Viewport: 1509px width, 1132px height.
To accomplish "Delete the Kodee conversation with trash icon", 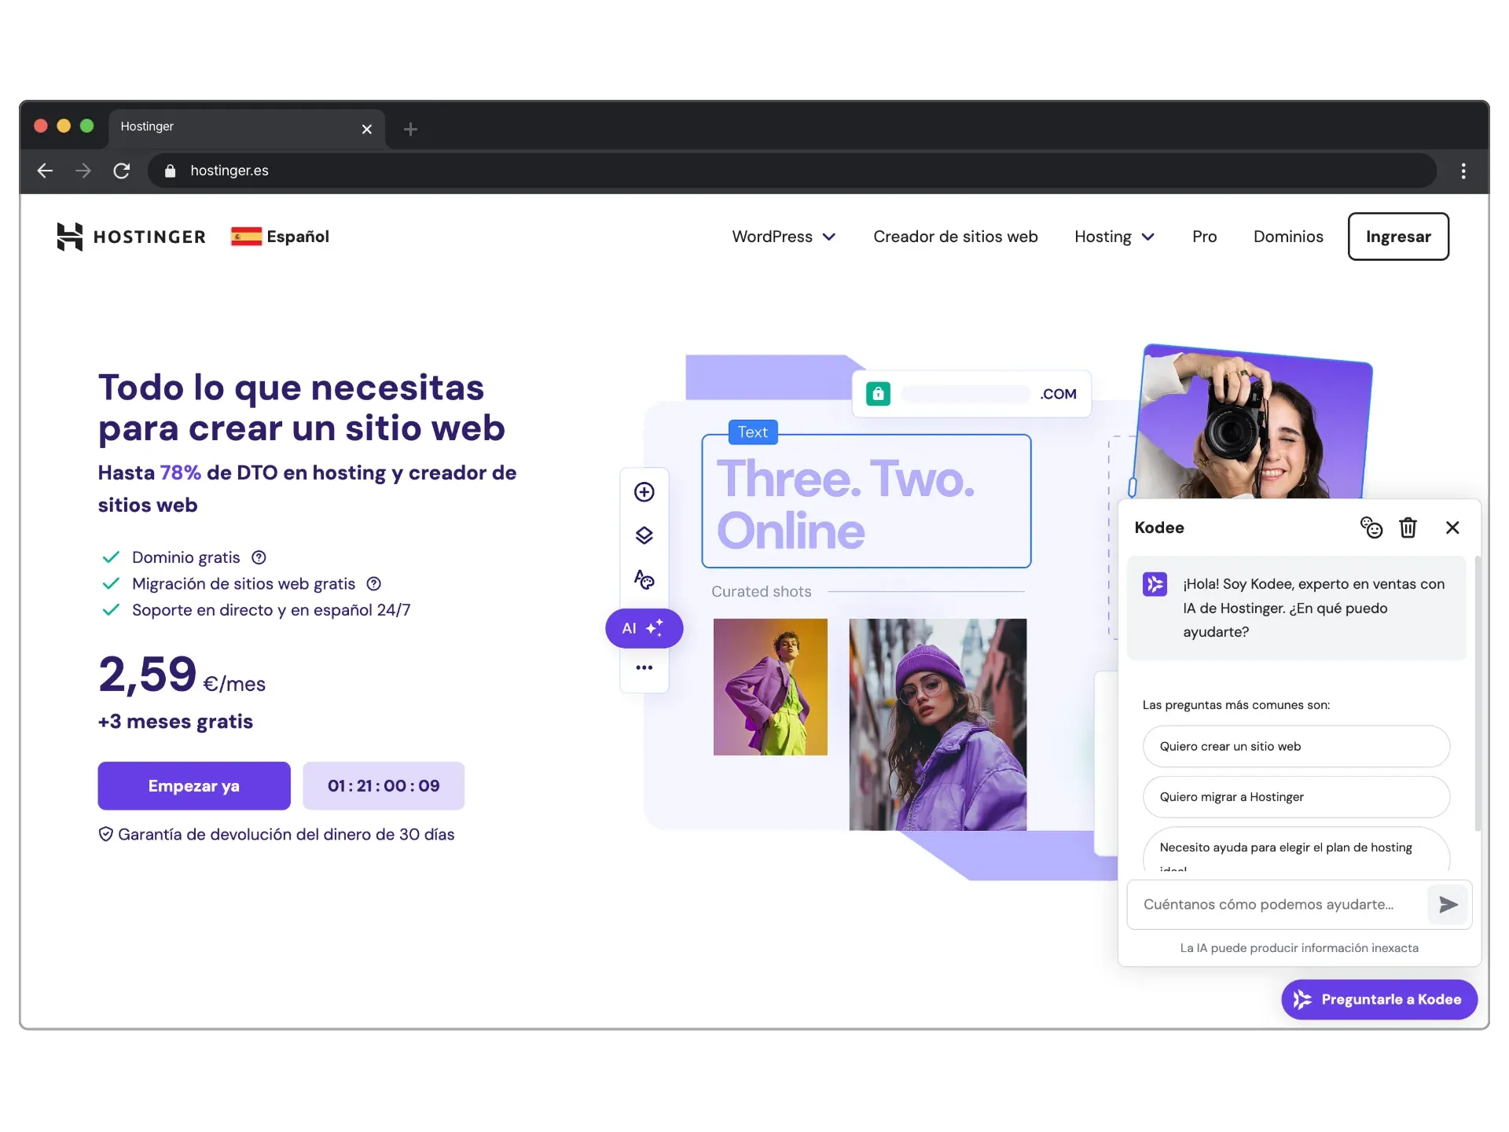I will tap(1408, 527).
